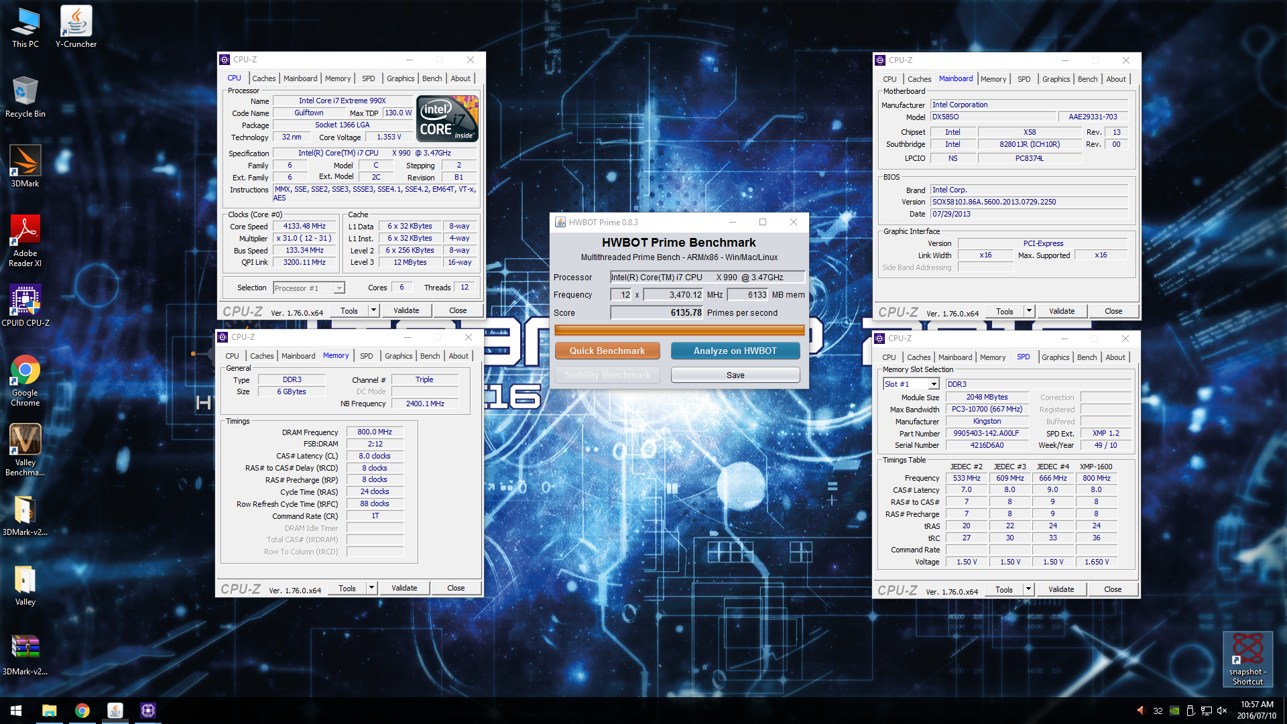
Task: Click the BIOS Version value
Action: [x=1029, y=202]
